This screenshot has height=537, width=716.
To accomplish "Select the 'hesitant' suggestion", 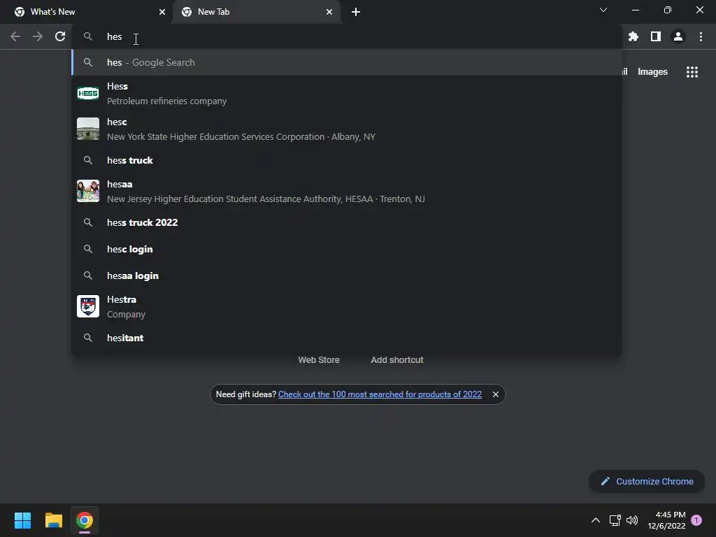I will tap(347, 338).
